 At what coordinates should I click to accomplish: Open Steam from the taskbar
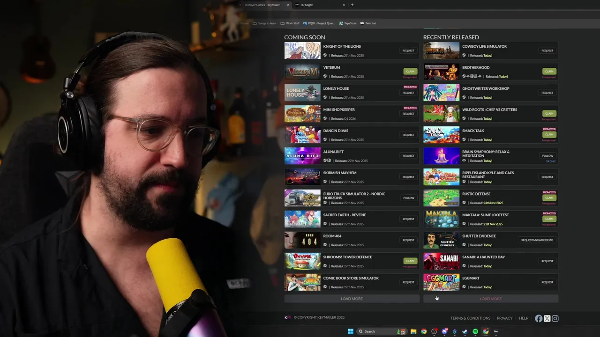click(x=465, y=331)
